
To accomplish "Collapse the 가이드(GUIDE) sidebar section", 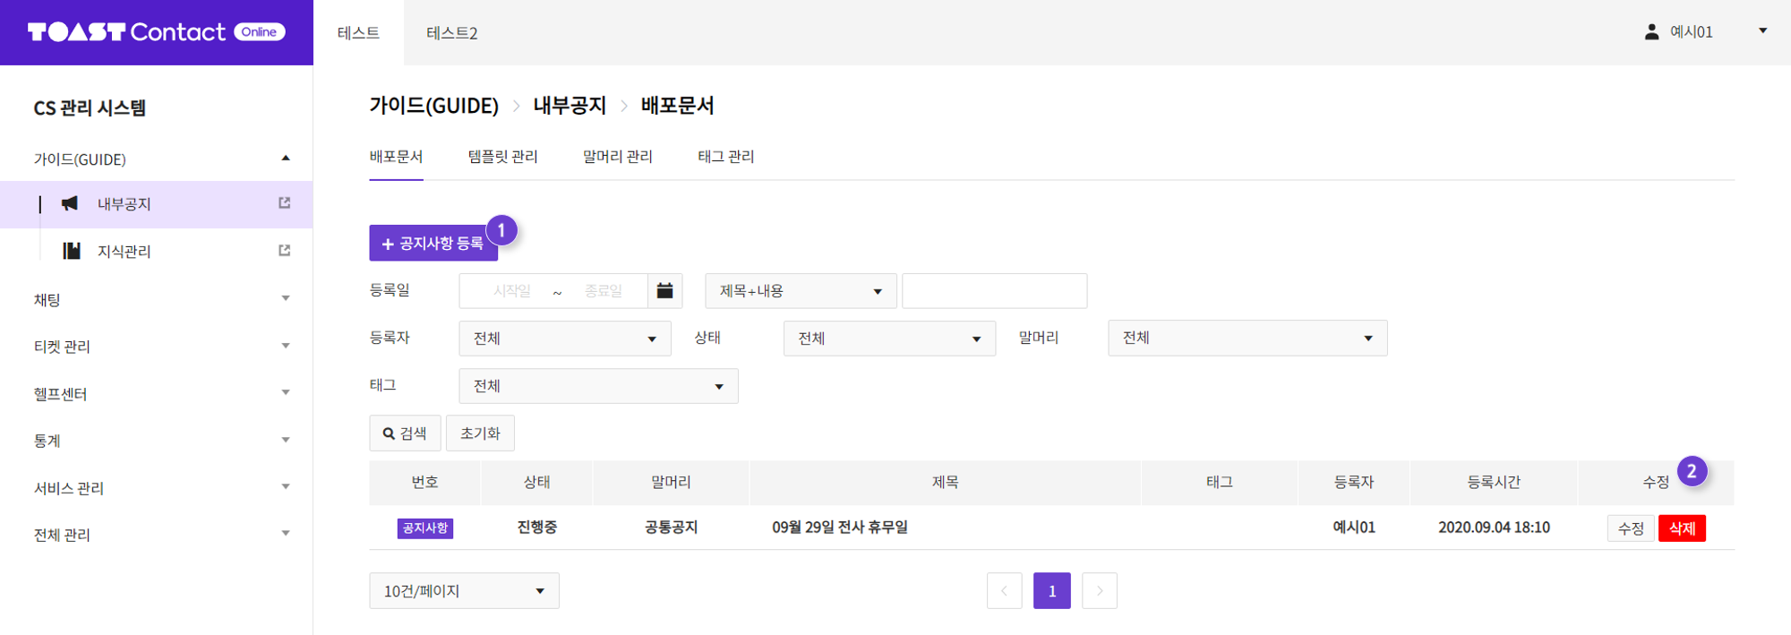I will [286, 159].
